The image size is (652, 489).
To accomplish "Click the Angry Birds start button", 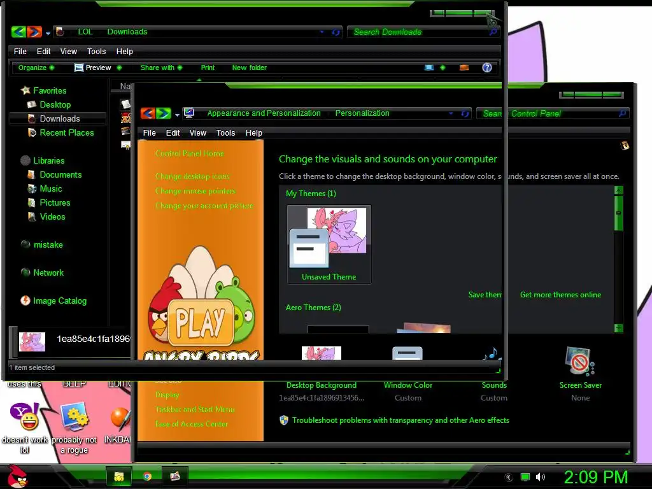I will pos(17,476).
